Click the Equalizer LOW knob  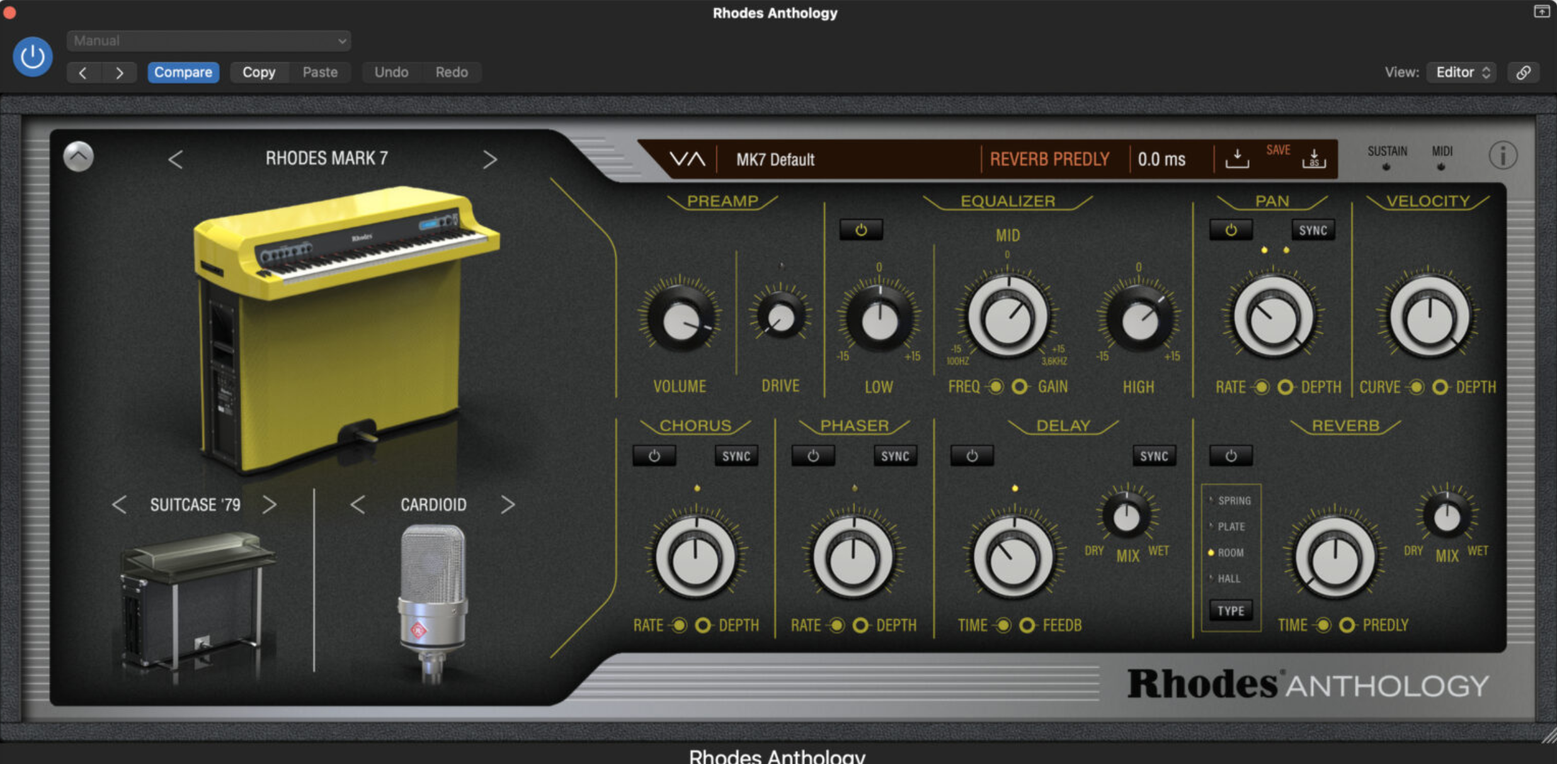pyautogui.click(x=879, y=320)
